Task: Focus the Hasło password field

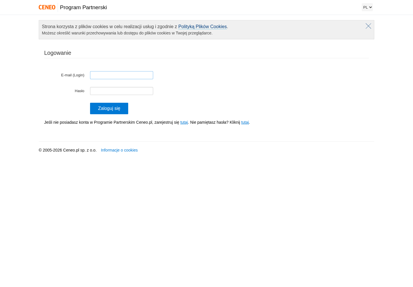Action: (122, 91)
